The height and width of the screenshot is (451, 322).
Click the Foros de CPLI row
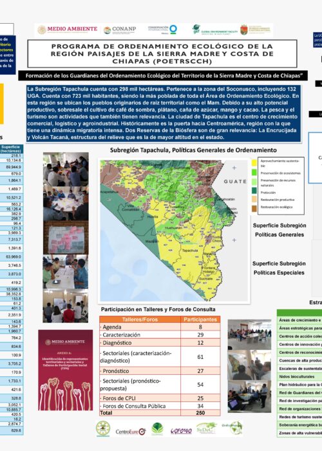point(160,398)
